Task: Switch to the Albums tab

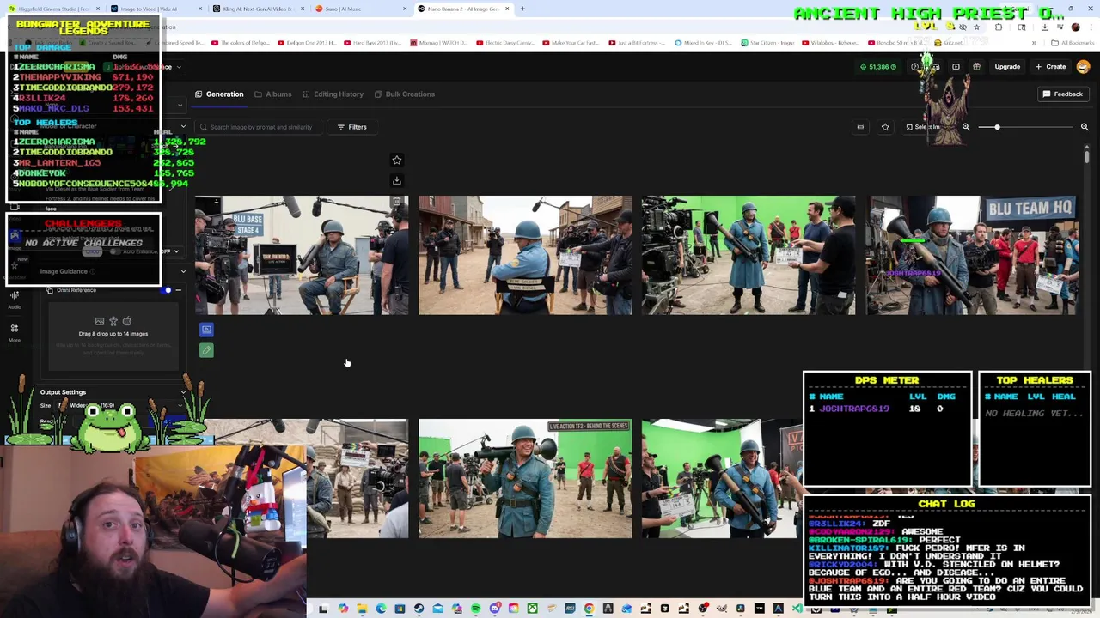Action: [272, 94]
